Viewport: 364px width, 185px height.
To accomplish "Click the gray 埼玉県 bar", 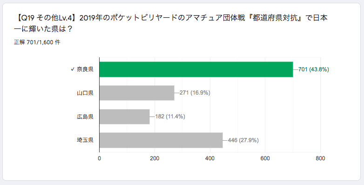I will point(161,140).
